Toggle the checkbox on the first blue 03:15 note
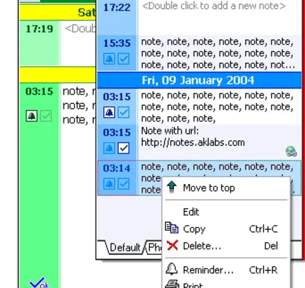305x288 pixels. [x=124, y=112]
